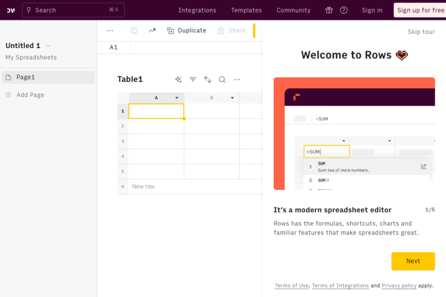Open the three-dot menu left of comments

110,31
